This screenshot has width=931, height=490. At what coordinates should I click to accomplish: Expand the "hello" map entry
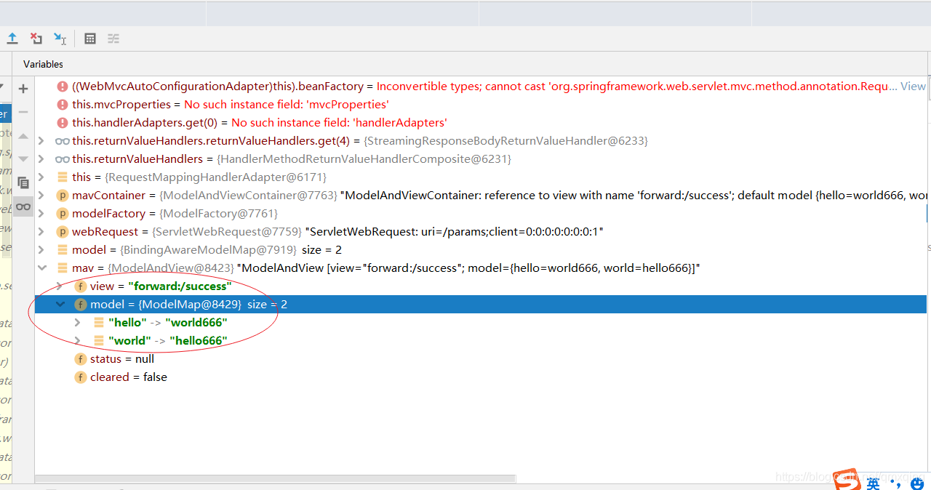pyautogui.click(x=78, y=323)
